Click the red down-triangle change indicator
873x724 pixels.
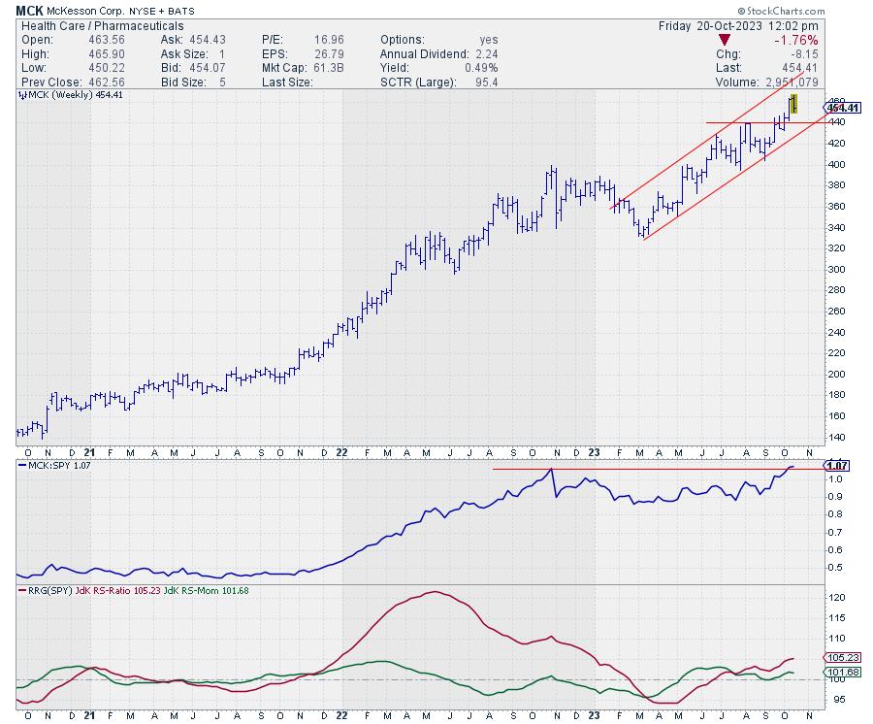pyautogui.click(x=723, y=40)
